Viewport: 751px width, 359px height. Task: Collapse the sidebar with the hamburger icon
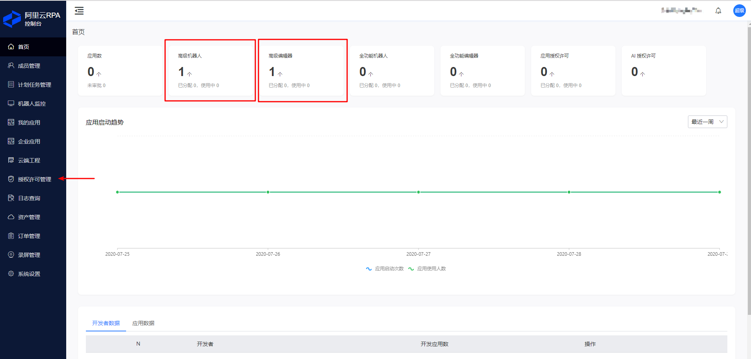click(x=79, y=11)
